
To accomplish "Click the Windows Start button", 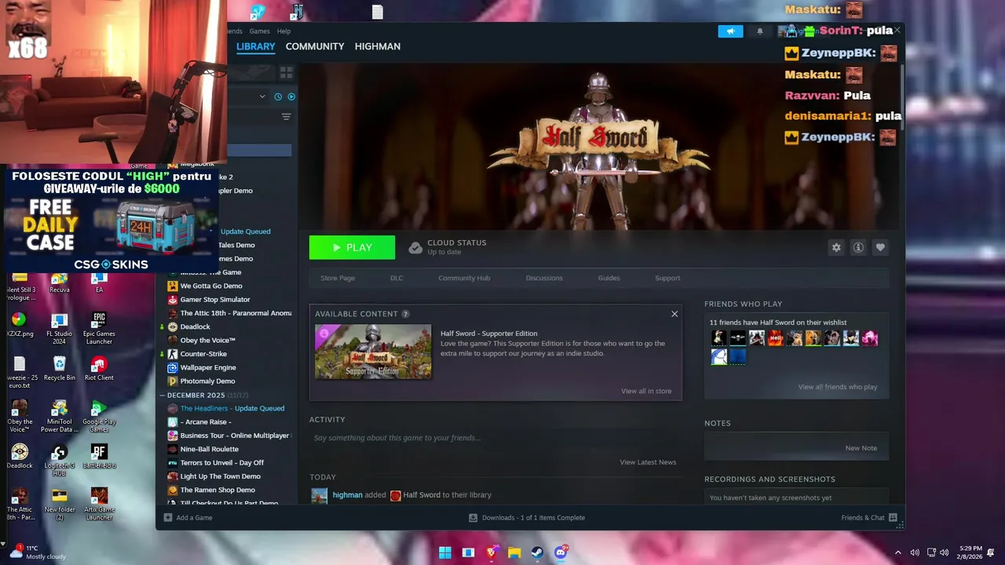I will tap(445, 552).
